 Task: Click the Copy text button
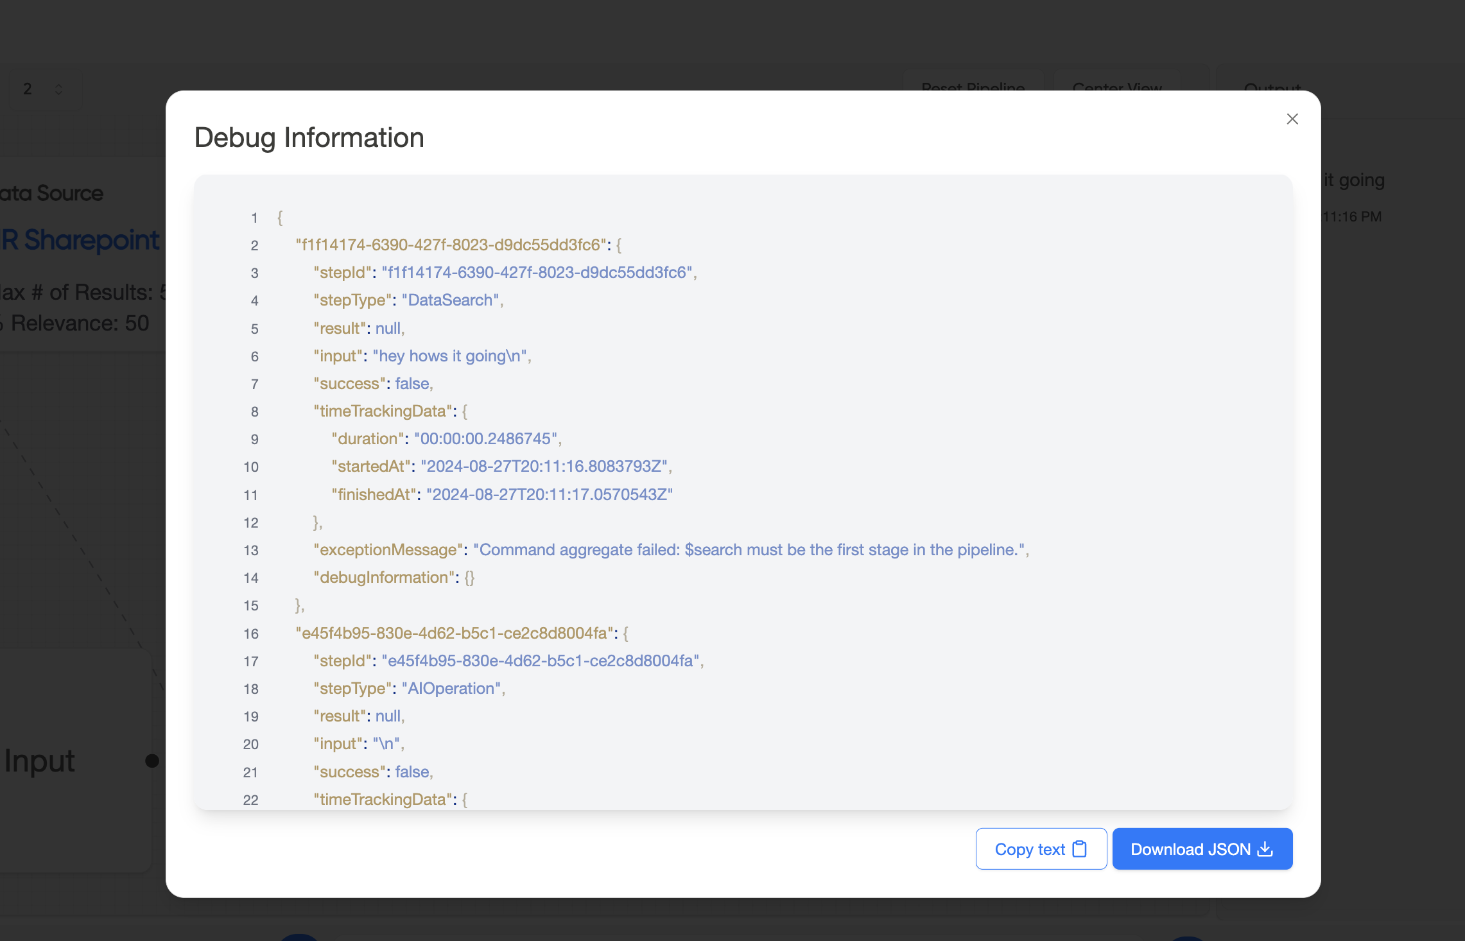pyautogui.click(x=1041, y=849)
